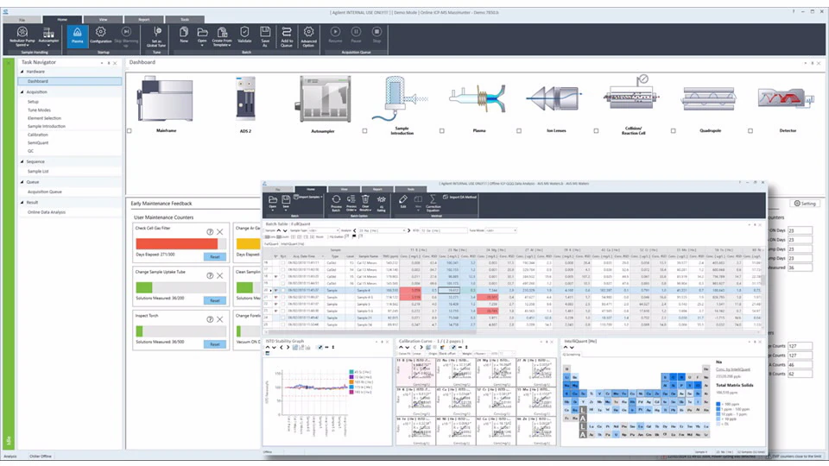829x466 pixels.
Task: Open the Report ribbon tab
Action: 143,18
